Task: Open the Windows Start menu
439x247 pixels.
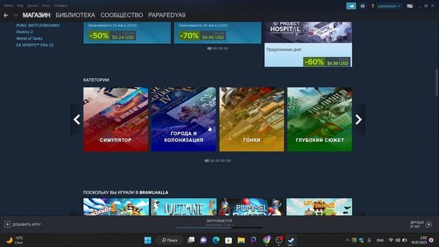Action: coord(148,240)
